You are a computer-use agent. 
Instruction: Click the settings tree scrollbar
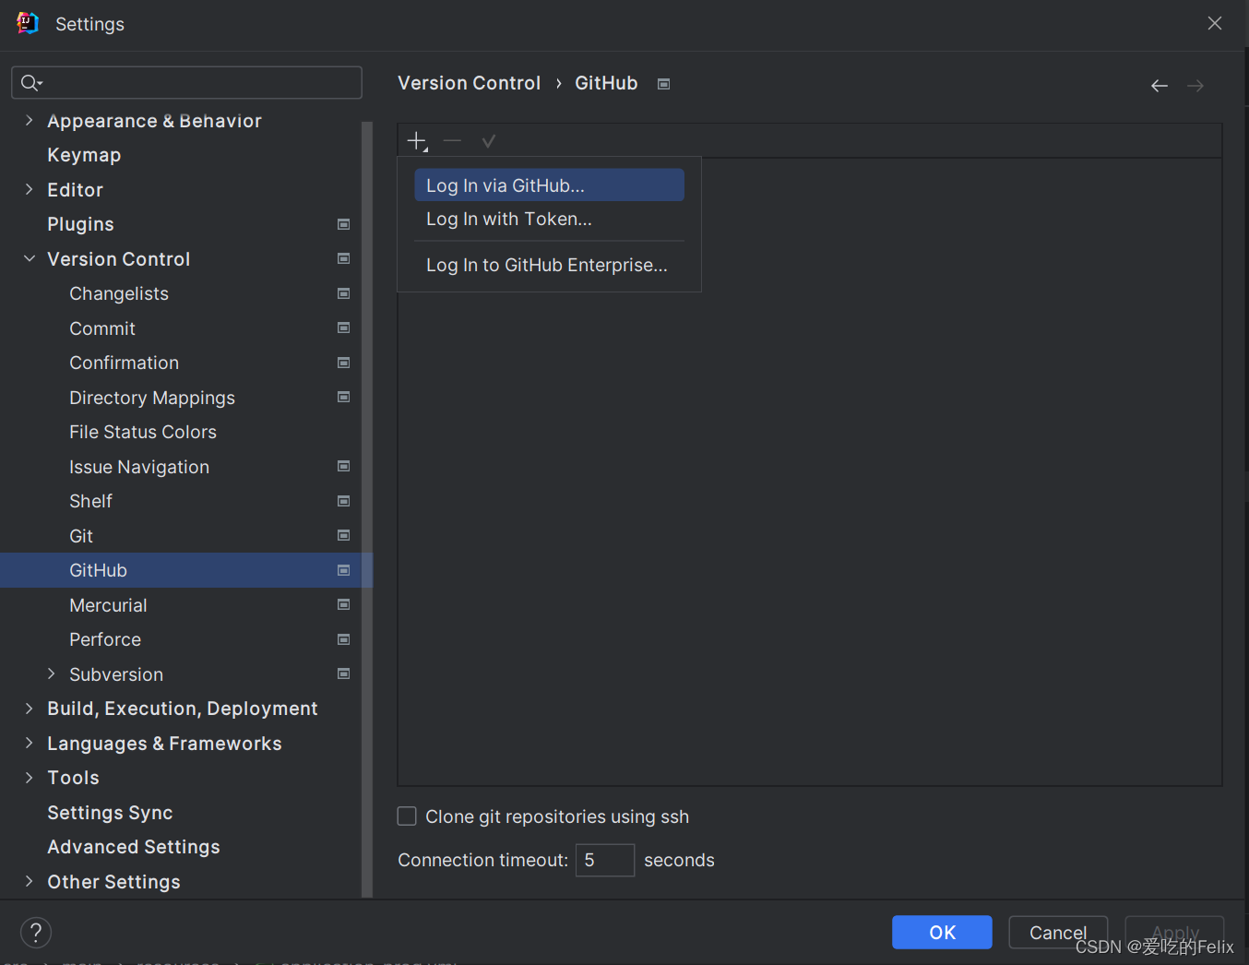tap(367, 509)
